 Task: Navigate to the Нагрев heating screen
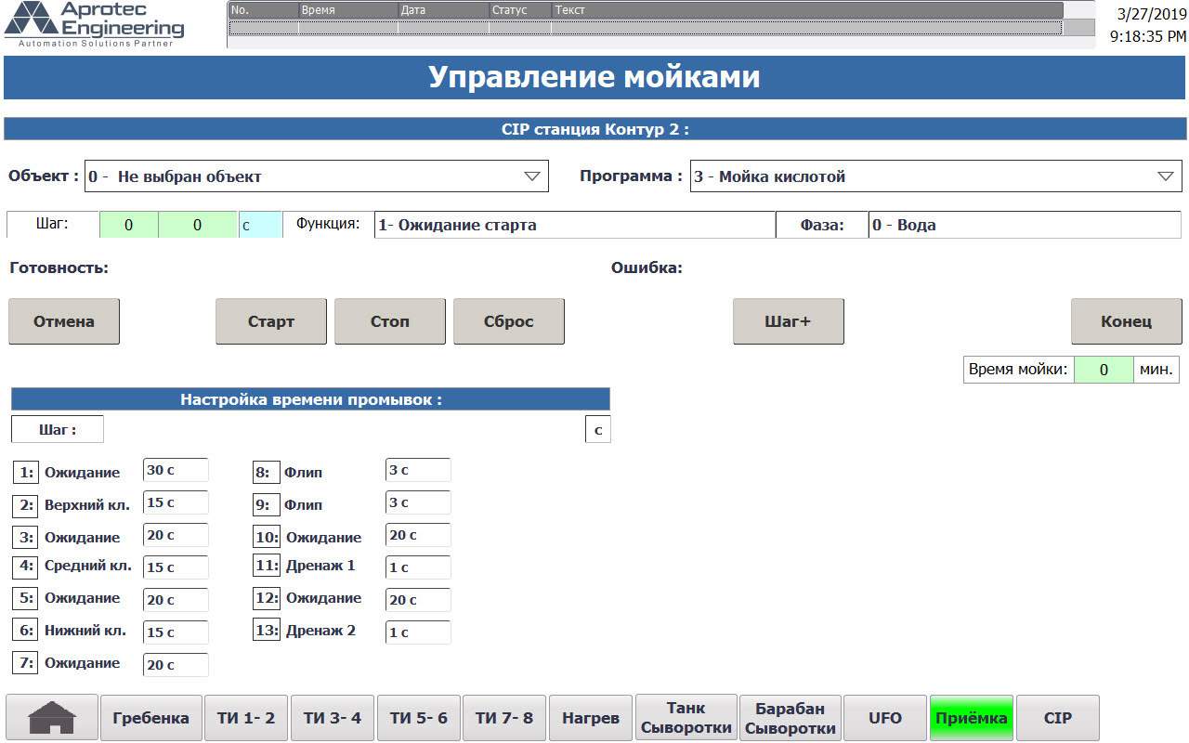[x=590, y=717]
